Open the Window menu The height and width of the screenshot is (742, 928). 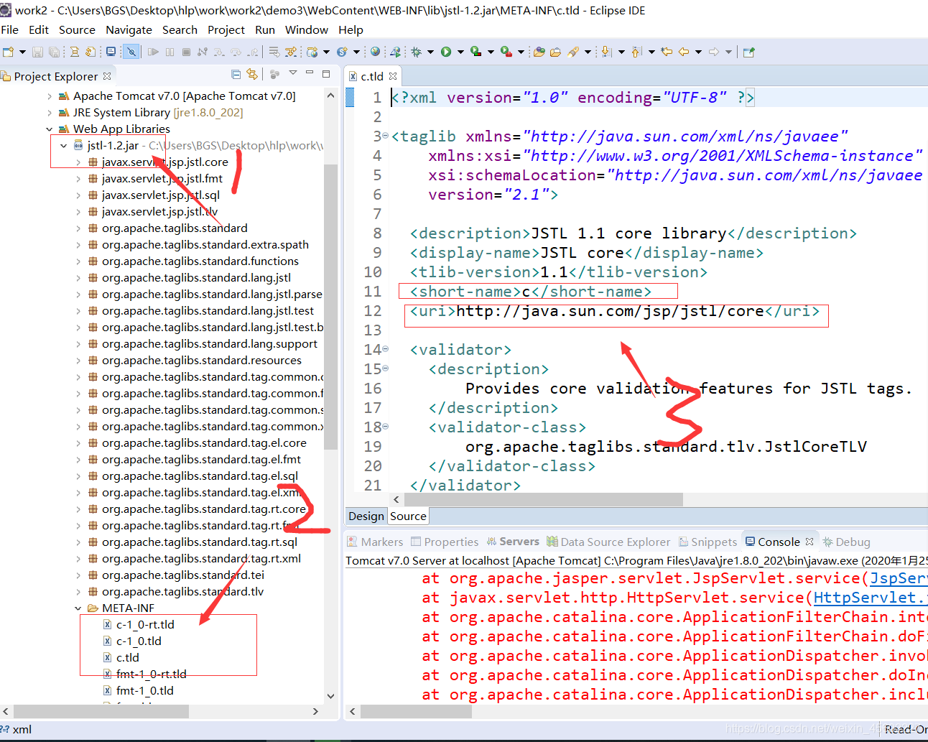click(307, 29)
